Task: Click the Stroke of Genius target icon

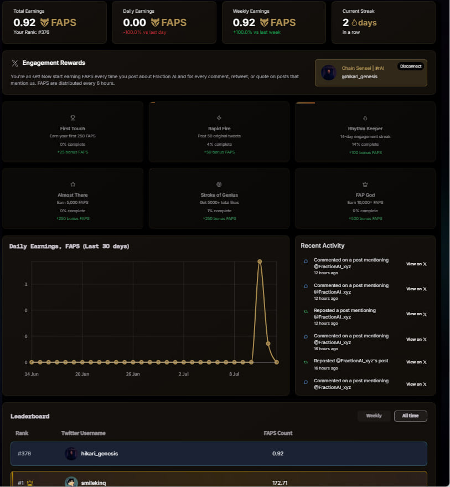Action: [x=219, y=184]
